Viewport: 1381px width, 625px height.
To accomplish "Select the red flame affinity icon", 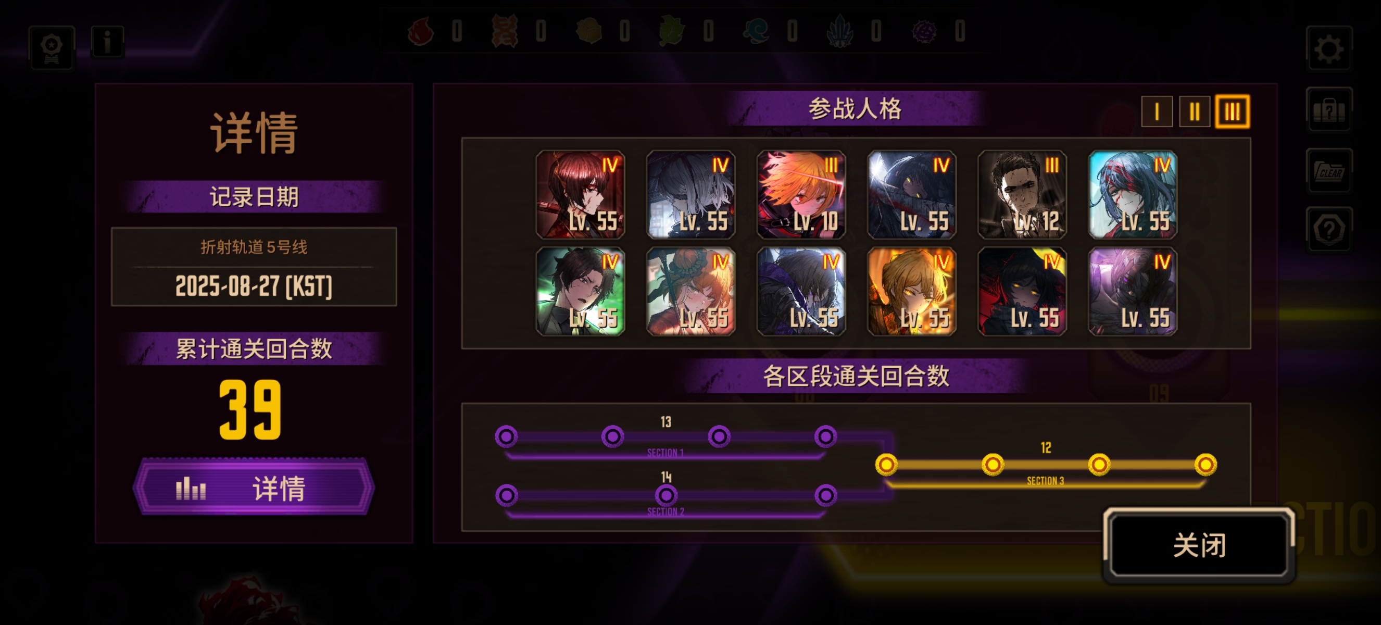I will tap(421, 31).
